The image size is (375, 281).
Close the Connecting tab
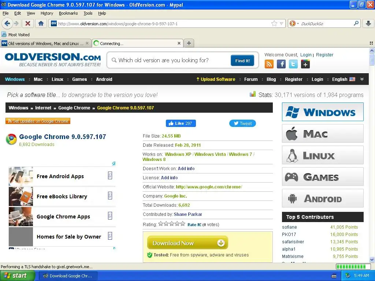[179, 43]
